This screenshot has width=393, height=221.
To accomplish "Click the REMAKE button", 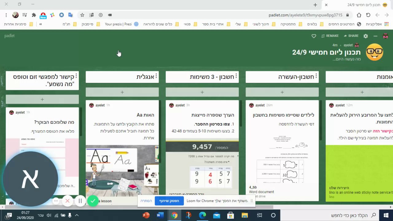I will (330, 36).
